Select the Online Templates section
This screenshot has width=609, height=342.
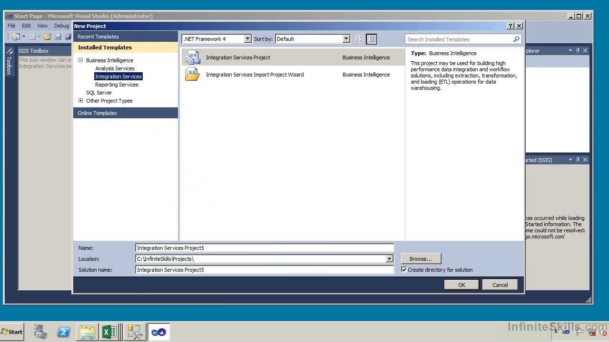[126, 113]
